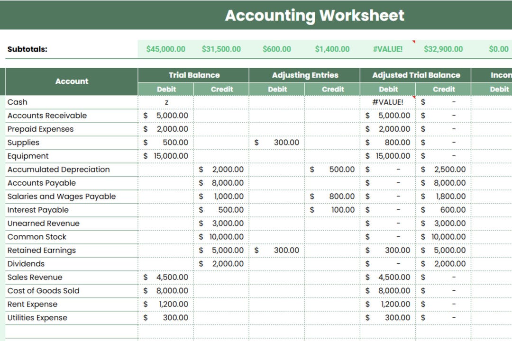Select the Cash account row label
This screenshot has height=341, width=512.
point(18,102)
